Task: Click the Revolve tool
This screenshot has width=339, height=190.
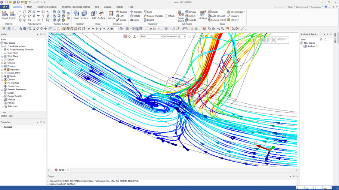Action: click(x=122, y=12)
